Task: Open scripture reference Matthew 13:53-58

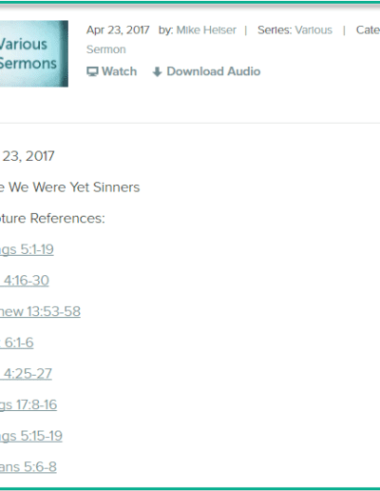Action: pyautogui.click(x=40, y=311)
